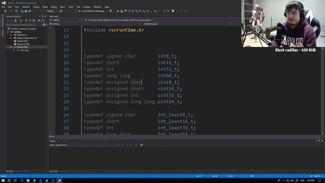This screenshot has width=325, height=183.
Task: Expand the References node
Action: click(x=11, y=35)
